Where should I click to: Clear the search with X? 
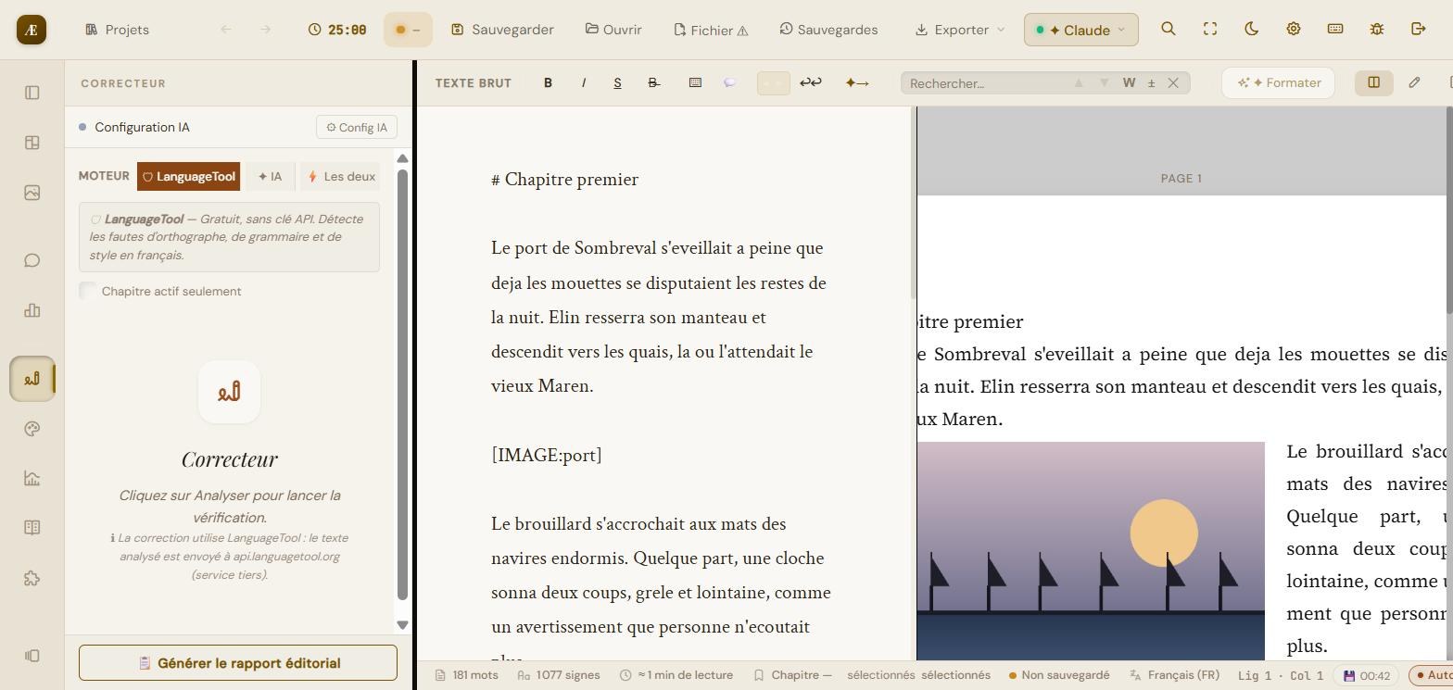1173,82
